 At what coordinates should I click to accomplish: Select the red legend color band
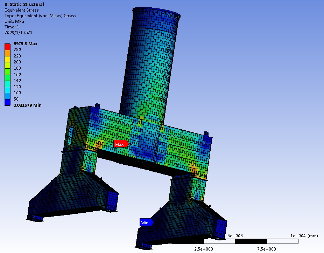tap(7, 46)
